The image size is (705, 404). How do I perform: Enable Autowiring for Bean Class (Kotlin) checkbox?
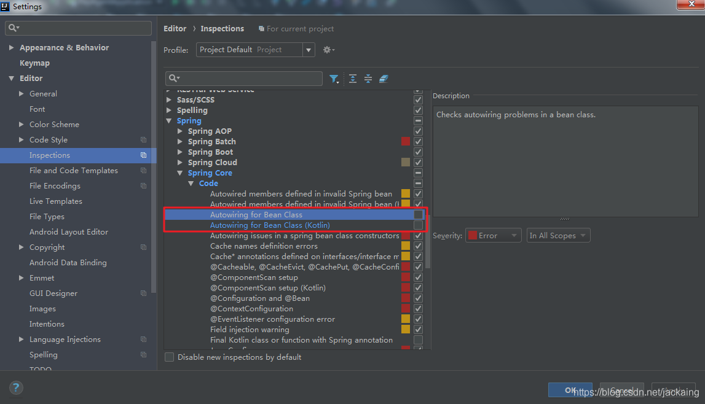[x=418, y=225]
